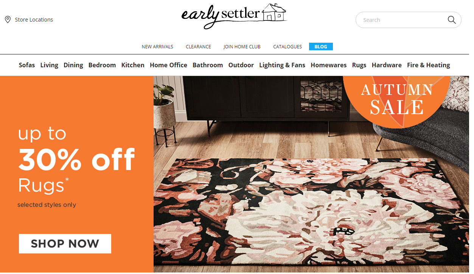Screen dimensions: 474x274
Task: Click the search magnifying glass icon
Action: pyautogui.click(x=452, y=20)
